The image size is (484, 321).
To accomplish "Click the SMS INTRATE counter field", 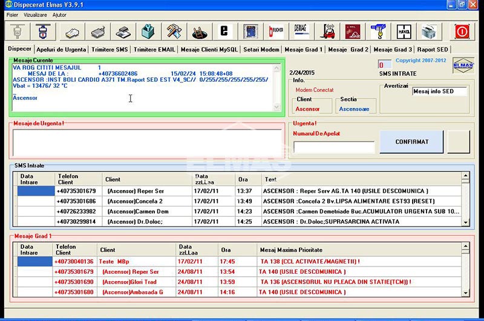I will [x=385, y=65].
